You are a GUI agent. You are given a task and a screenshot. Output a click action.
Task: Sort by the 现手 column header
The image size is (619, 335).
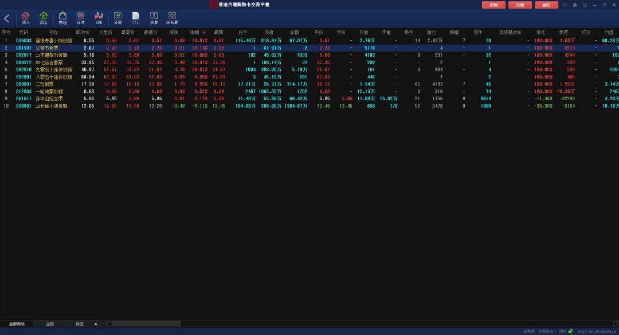(x=478, y=33)
